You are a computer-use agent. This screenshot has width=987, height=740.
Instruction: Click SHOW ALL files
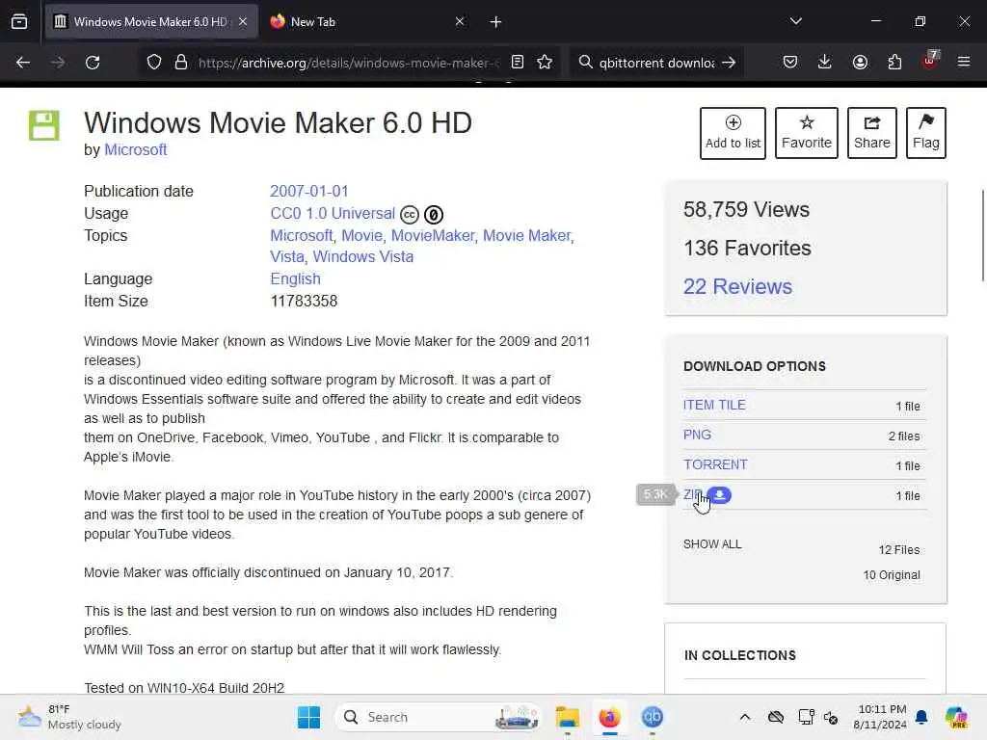click(712, 543)
